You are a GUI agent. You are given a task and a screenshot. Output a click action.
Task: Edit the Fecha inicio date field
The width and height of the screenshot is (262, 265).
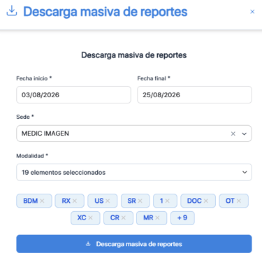(x=73, y=94)
